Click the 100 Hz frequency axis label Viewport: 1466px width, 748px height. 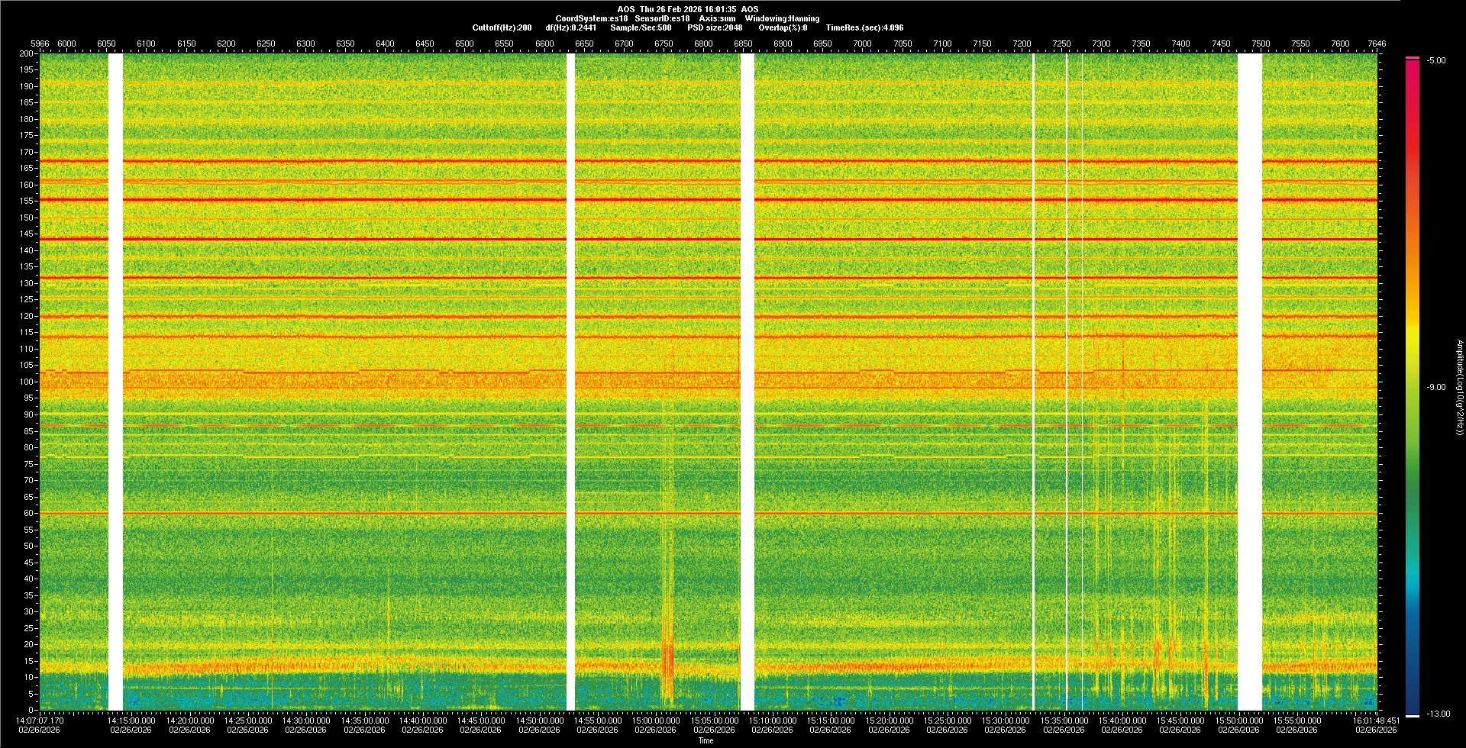pos(27,382)
